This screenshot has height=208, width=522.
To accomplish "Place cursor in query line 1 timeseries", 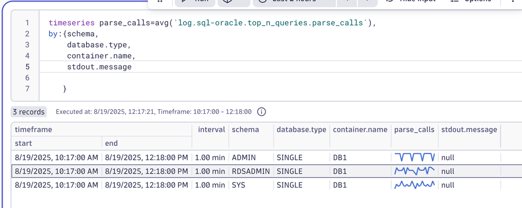I will (72, 23).
